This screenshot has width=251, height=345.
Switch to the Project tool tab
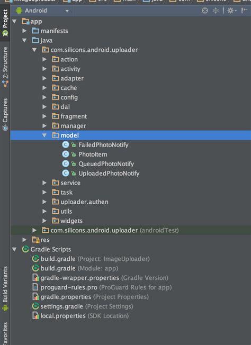pos(5,23)
